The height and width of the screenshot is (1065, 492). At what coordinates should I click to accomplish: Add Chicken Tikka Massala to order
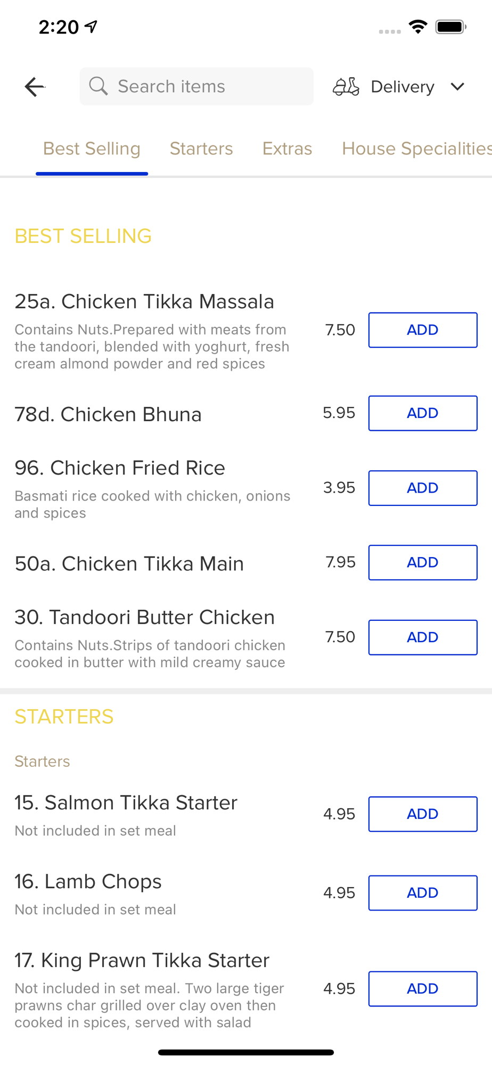pos(423,330)
